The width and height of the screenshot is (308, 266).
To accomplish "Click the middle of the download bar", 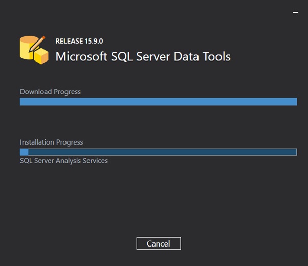I will 158,101.
